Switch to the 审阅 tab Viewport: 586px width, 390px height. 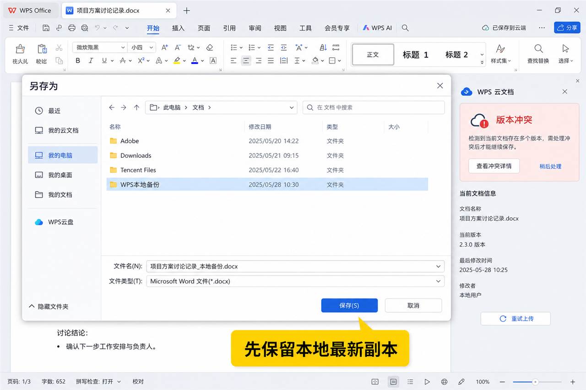click(x=255, y=28)
